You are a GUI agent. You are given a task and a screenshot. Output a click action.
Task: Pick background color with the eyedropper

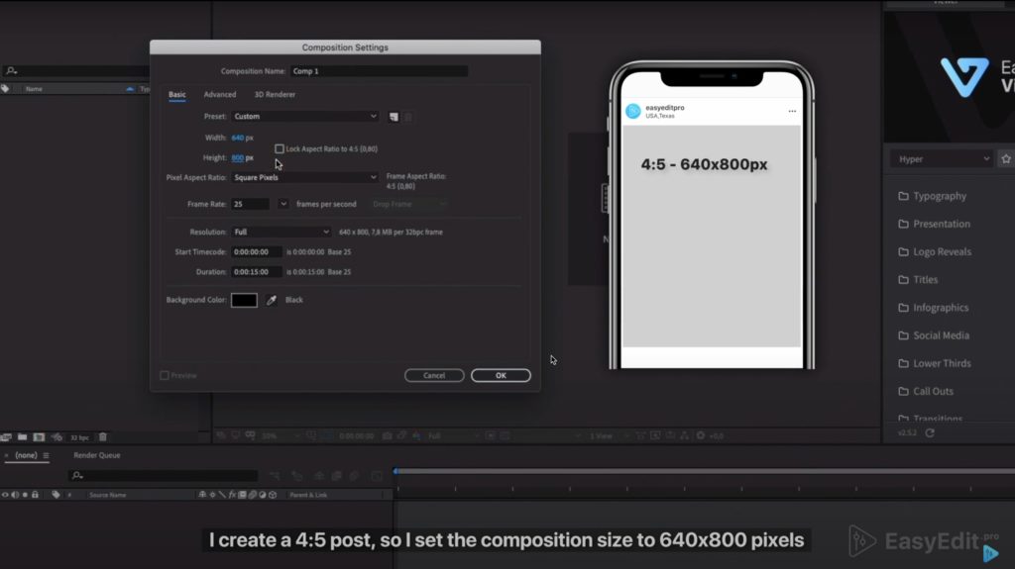(x=272, y=300)
